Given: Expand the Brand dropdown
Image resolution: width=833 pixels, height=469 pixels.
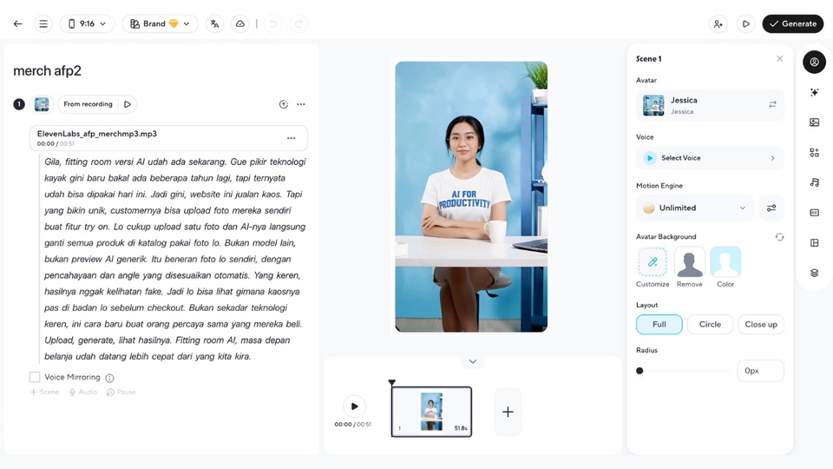Looking at the screenshot, I should (160, 24).
